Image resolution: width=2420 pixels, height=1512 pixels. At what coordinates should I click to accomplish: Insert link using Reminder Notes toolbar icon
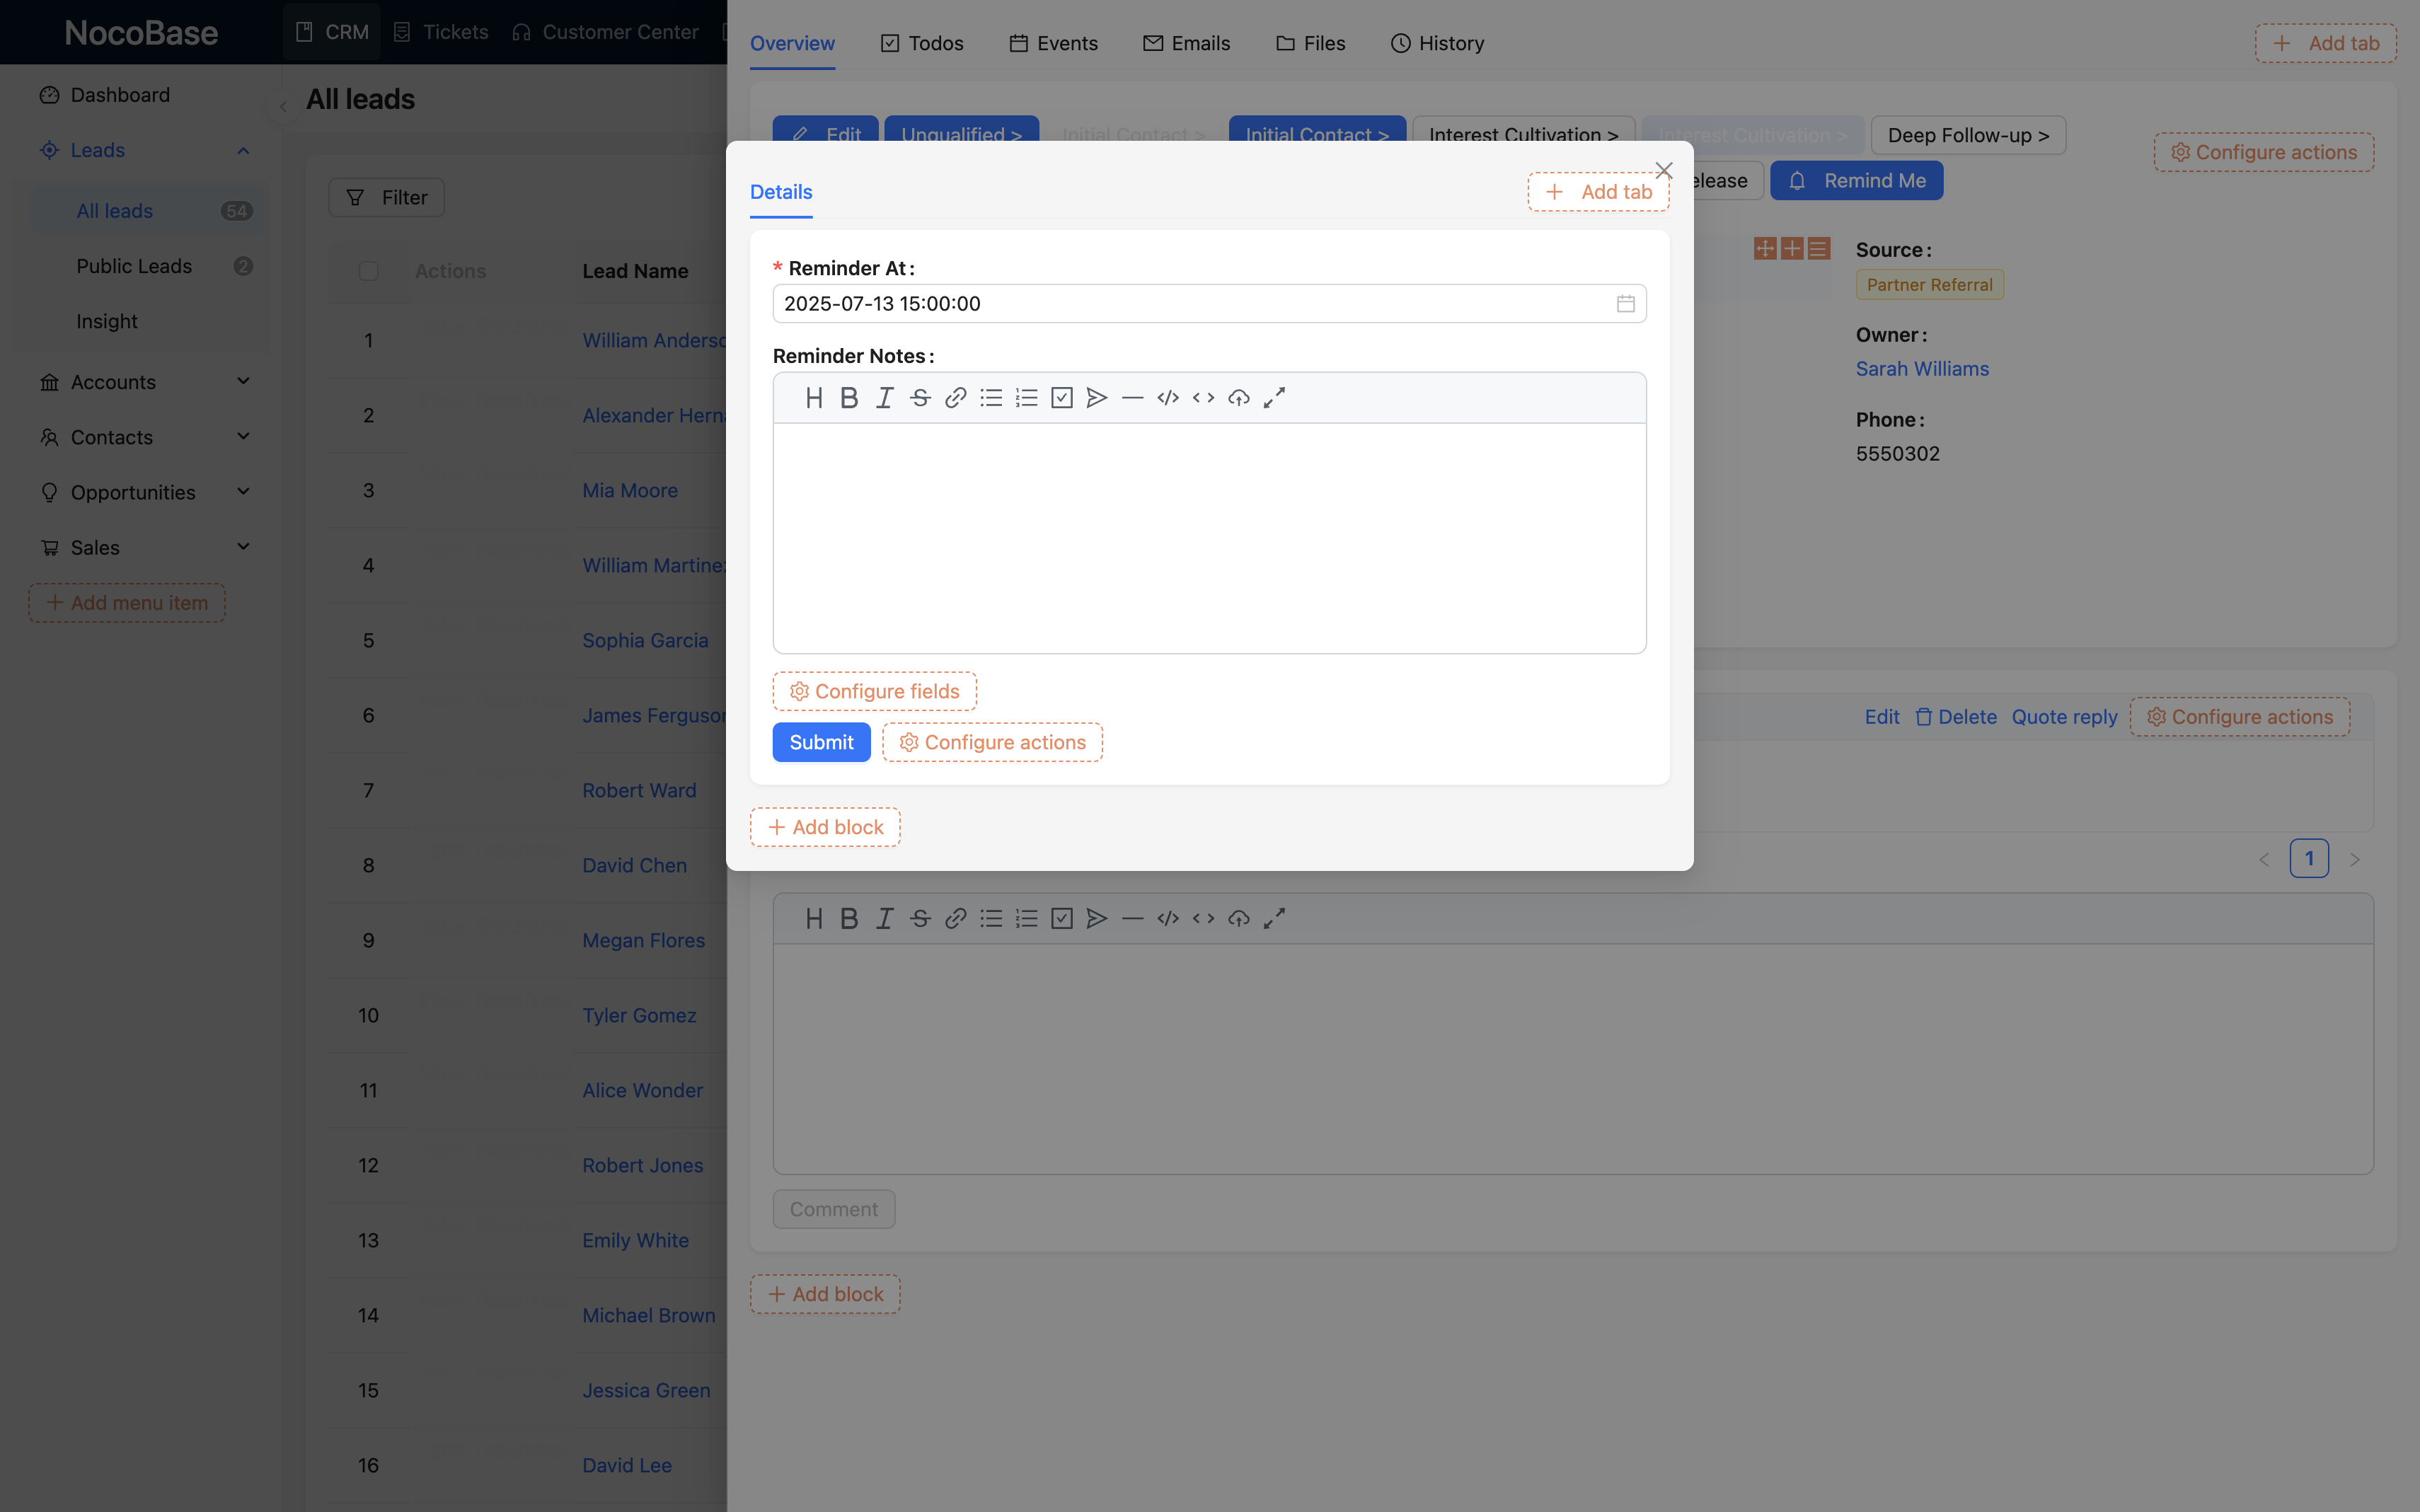(955, 398)
